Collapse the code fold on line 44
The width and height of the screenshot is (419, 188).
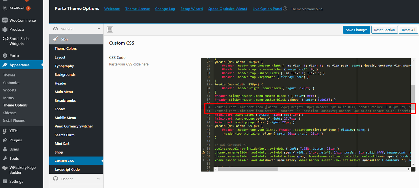(x=212, y=126)
